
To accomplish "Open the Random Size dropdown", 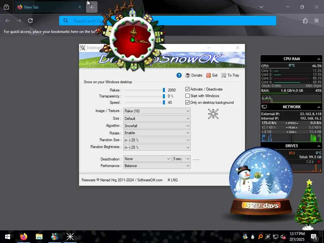I will coord(157,140).
